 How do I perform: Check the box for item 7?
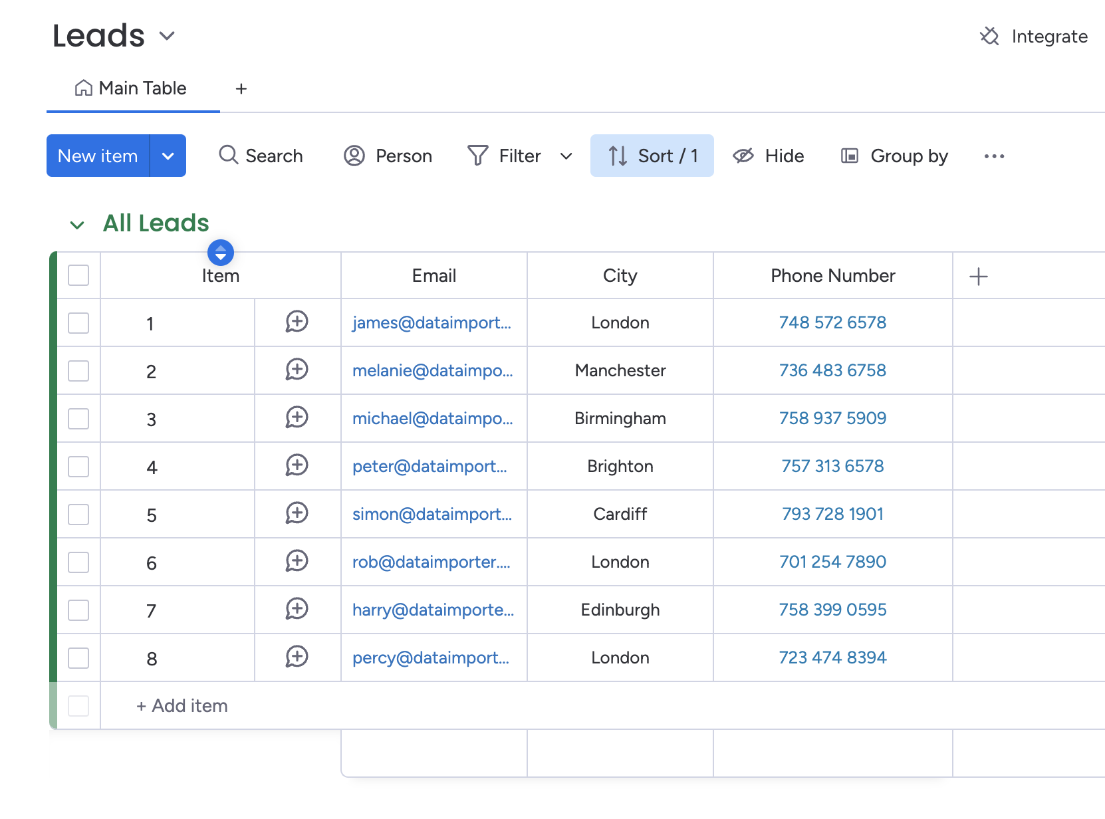coord(78,610)
